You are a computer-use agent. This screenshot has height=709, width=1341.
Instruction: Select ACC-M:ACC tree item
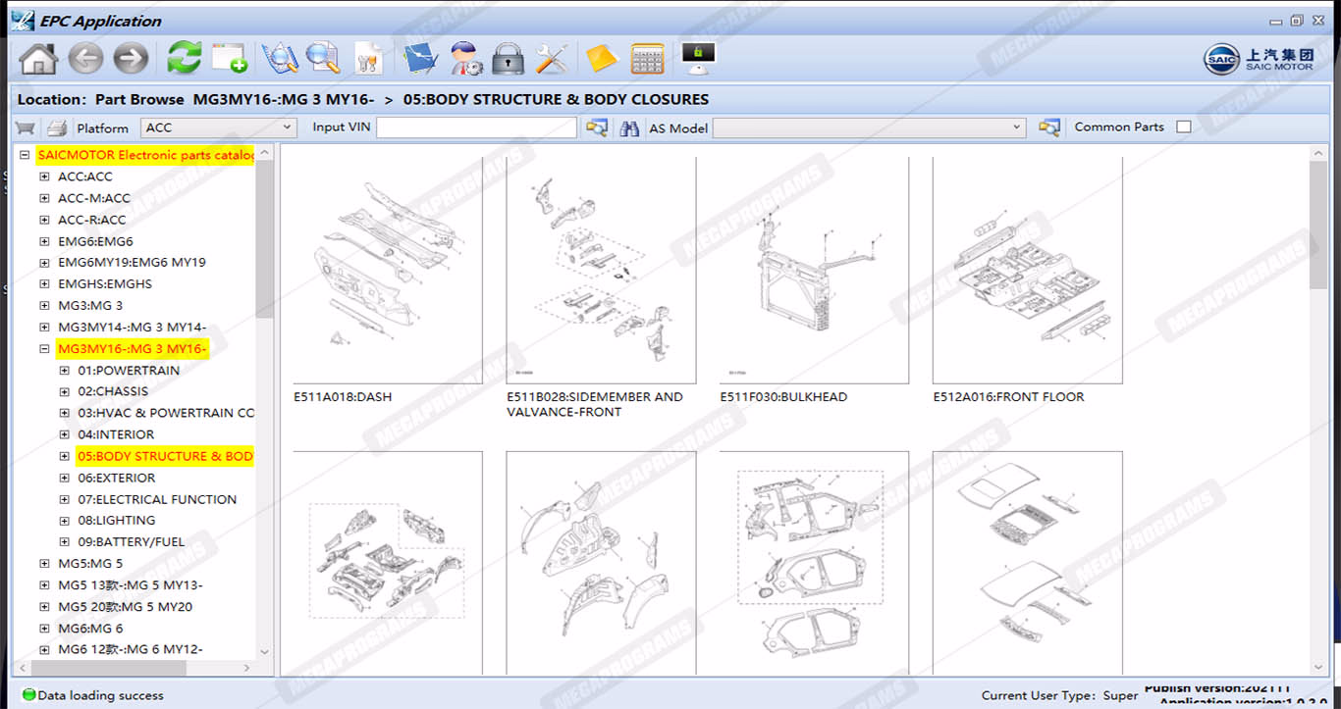94,198
